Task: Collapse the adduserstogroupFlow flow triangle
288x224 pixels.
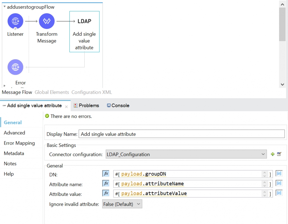Action: click(x=4, y=6)
